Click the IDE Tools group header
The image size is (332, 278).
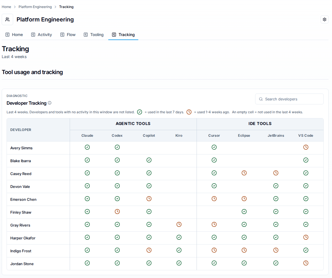tap(260, 124)
